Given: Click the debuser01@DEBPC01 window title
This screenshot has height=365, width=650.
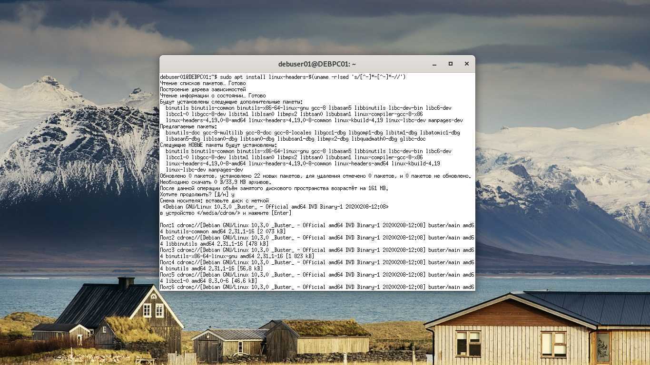Looking at the screenshot, I should (317, 64).
